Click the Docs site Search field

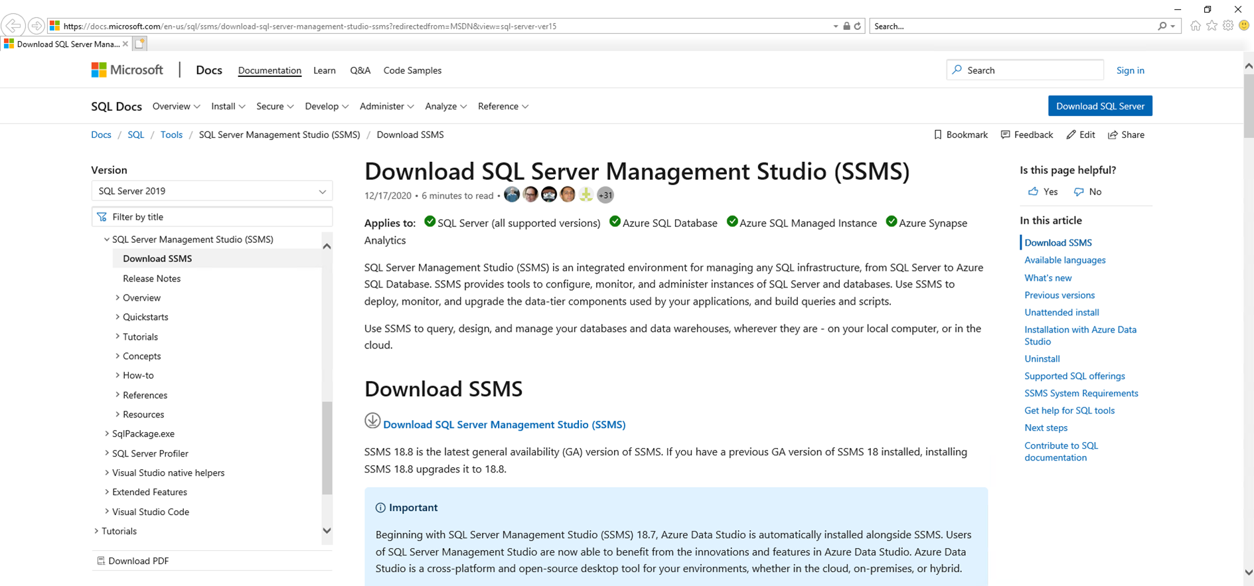coord(1025,70)
